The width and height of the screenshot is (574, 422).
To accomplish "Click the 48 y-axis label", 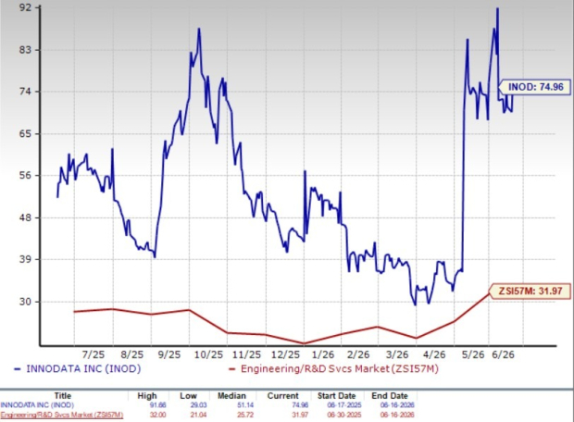I will [26, 217].
